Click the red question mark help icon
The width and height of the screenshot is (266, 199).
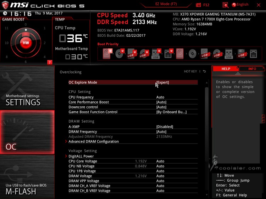[x=50, y=62]
